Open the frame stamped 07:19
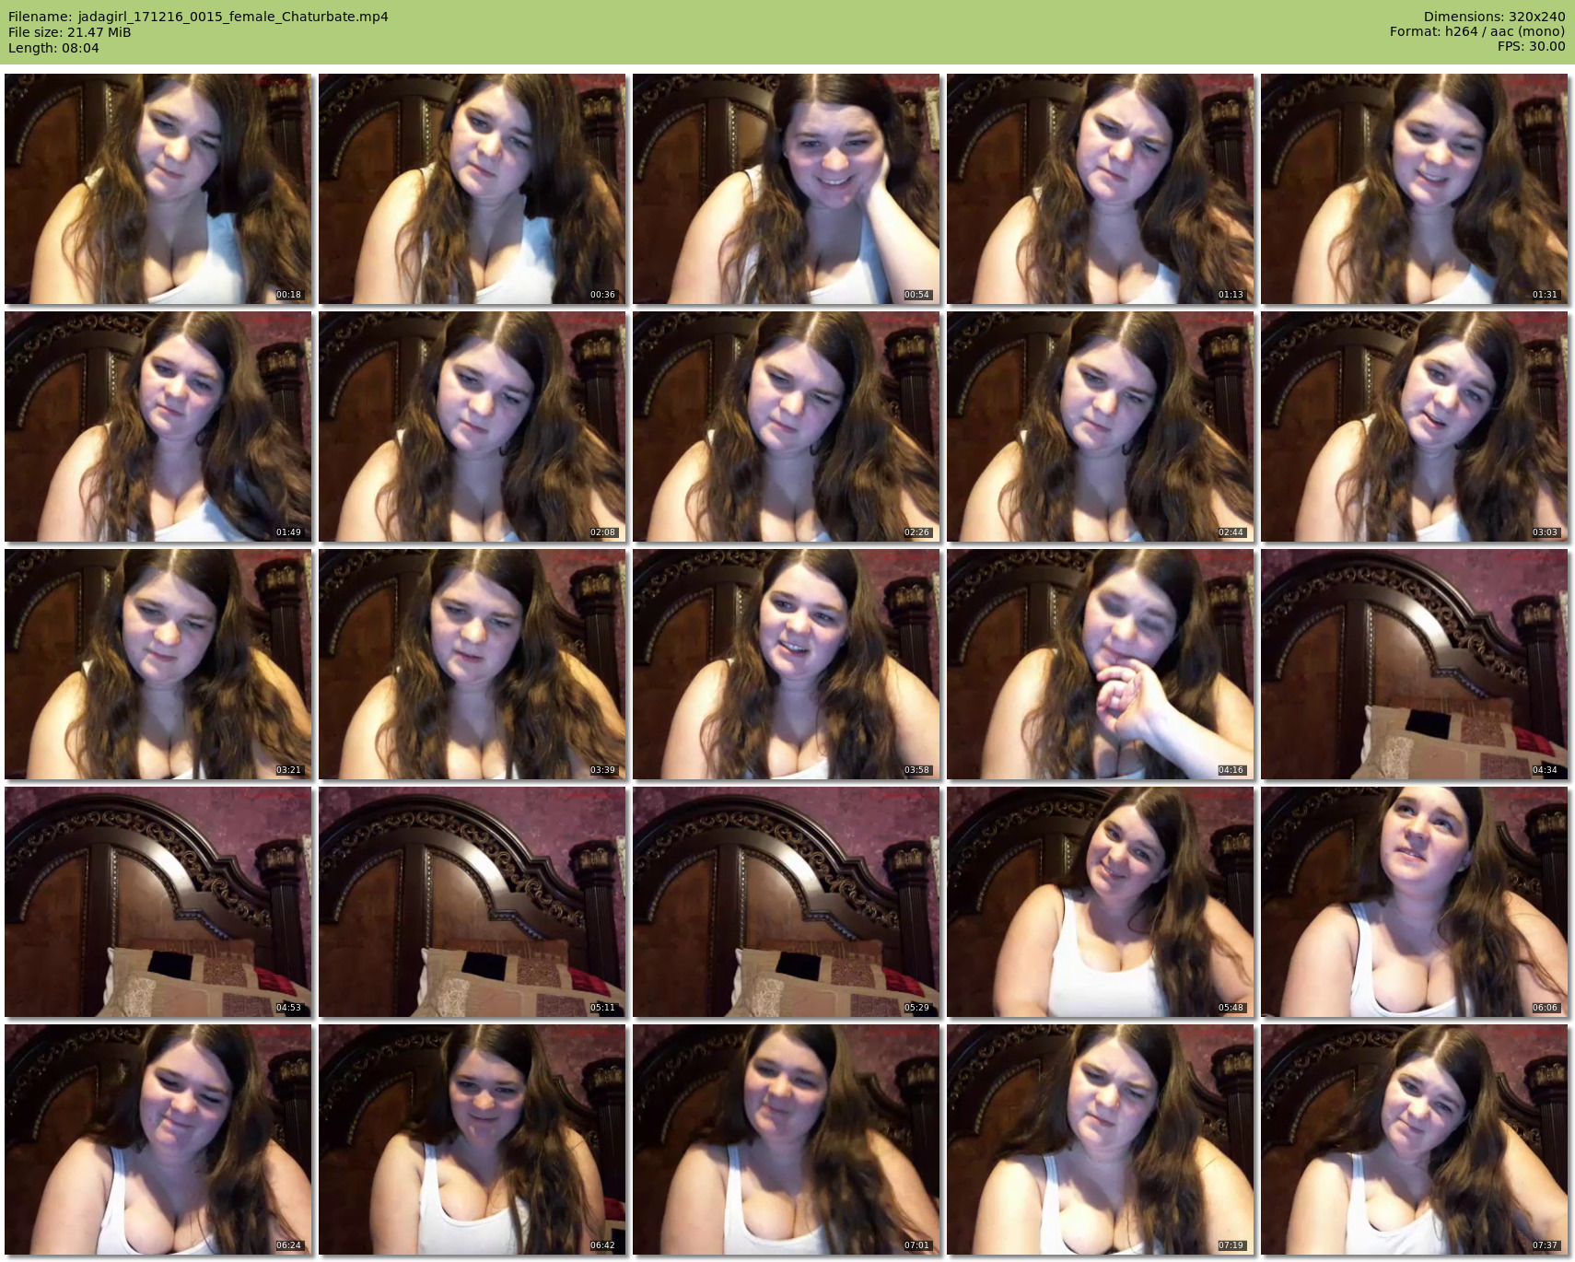 click(x=1101, y=1139)
